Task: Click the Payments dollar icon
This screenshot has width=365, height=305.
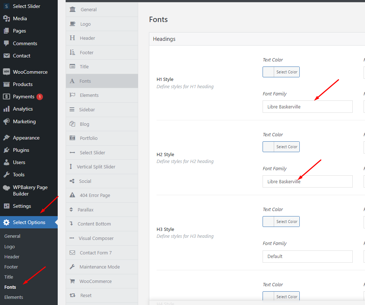Action: coord(6,96)
